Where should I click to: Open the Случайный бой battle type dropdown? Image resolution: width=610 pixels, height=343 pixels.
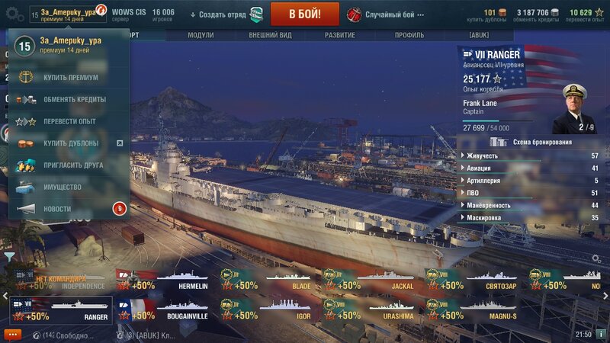coord(386,14)
